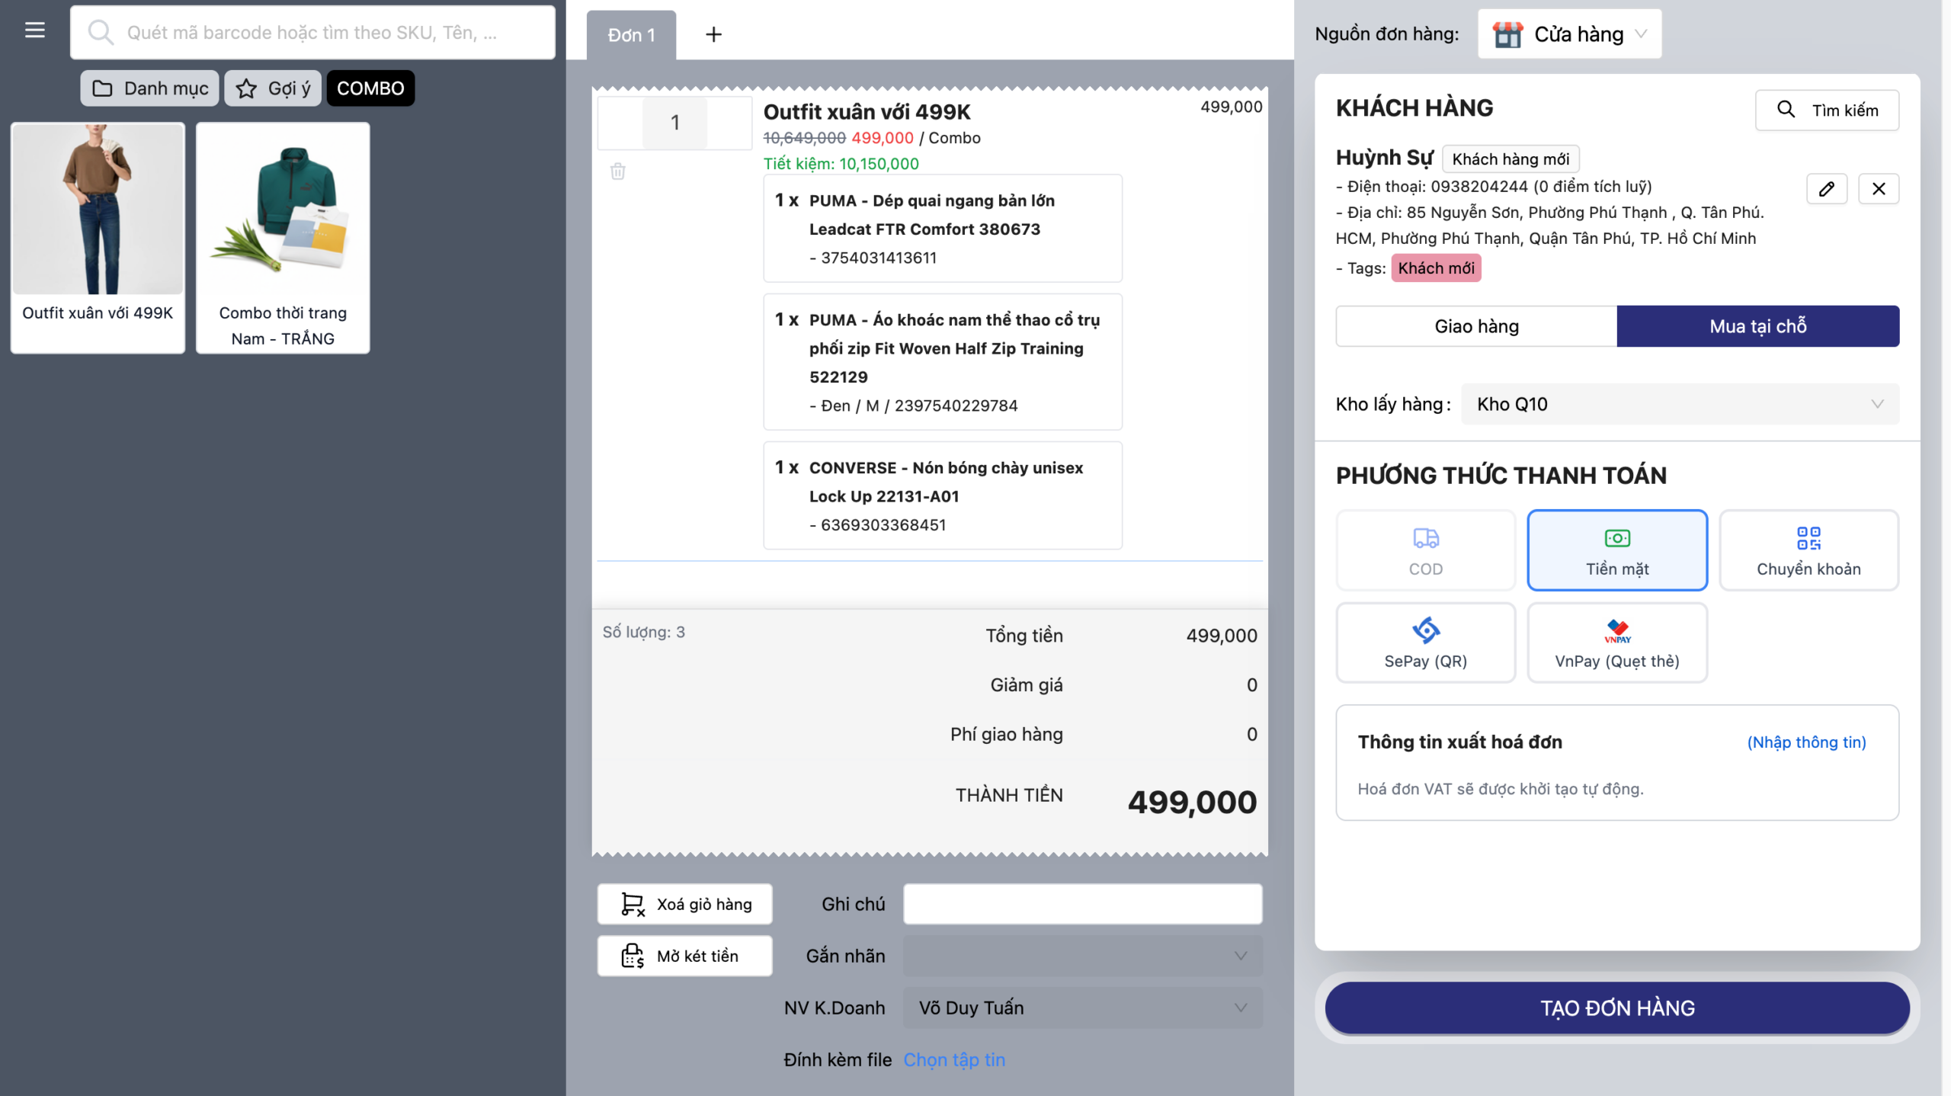The width and height of the screenshot is (1951, 1096).
Task: Open the Nguồn đơn hàng Cửa hàng dropdown
Action: 1568,34
